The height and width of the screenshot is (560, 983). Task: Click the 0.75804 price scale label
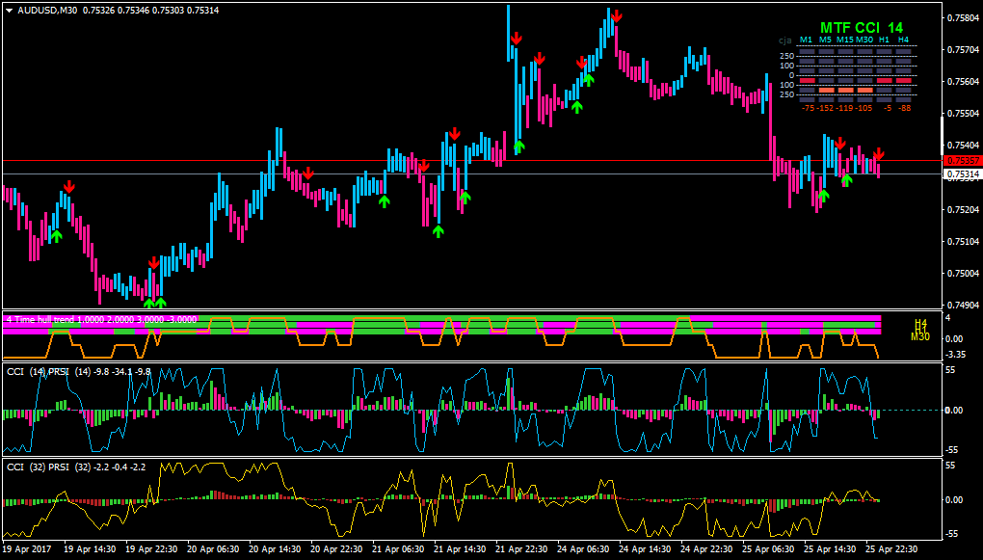click(x=964, y=17)
